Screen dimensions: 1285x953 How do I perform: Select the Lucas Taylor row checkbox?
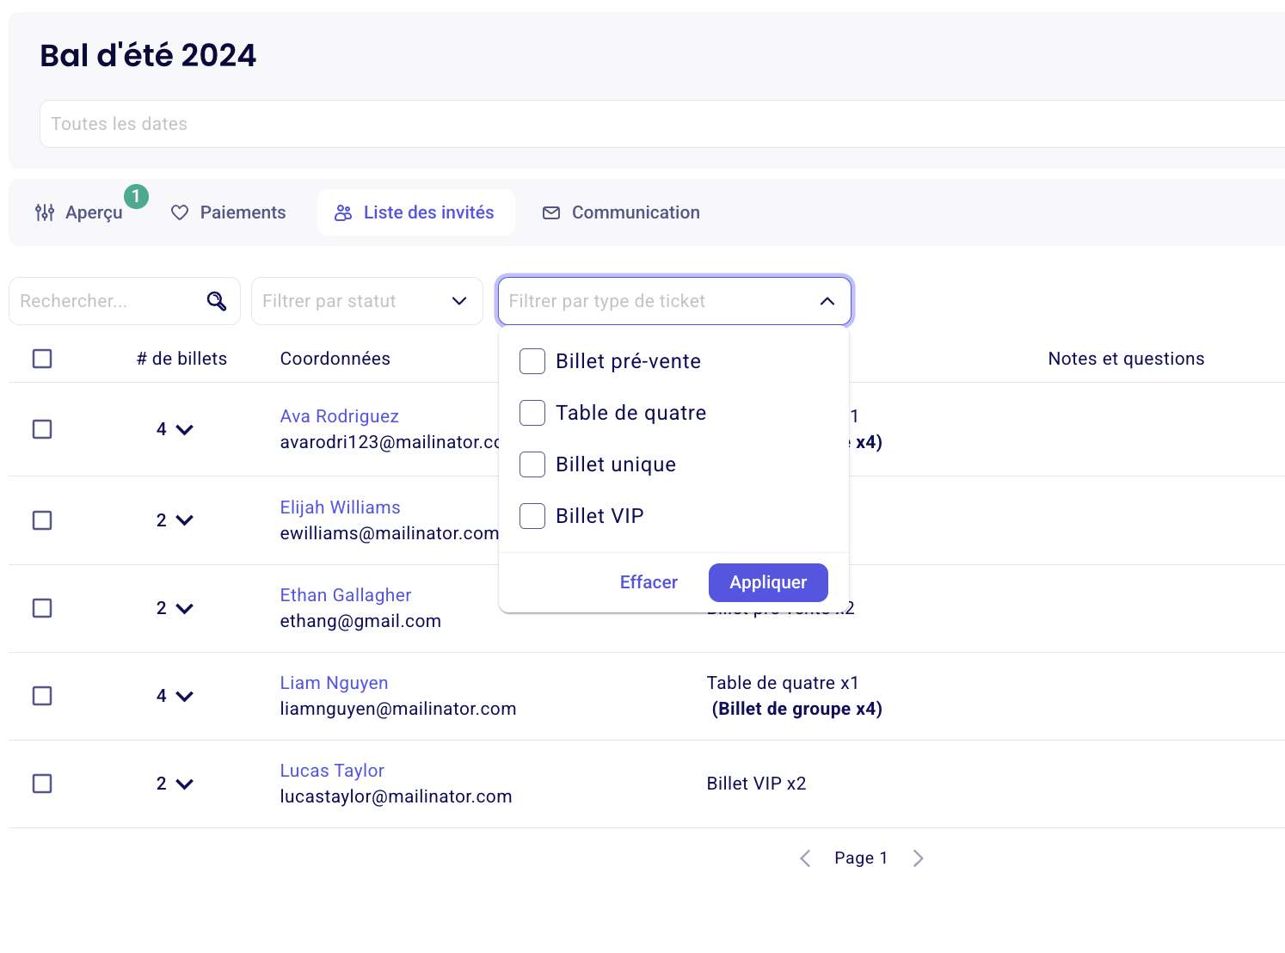tap(42, 784)
